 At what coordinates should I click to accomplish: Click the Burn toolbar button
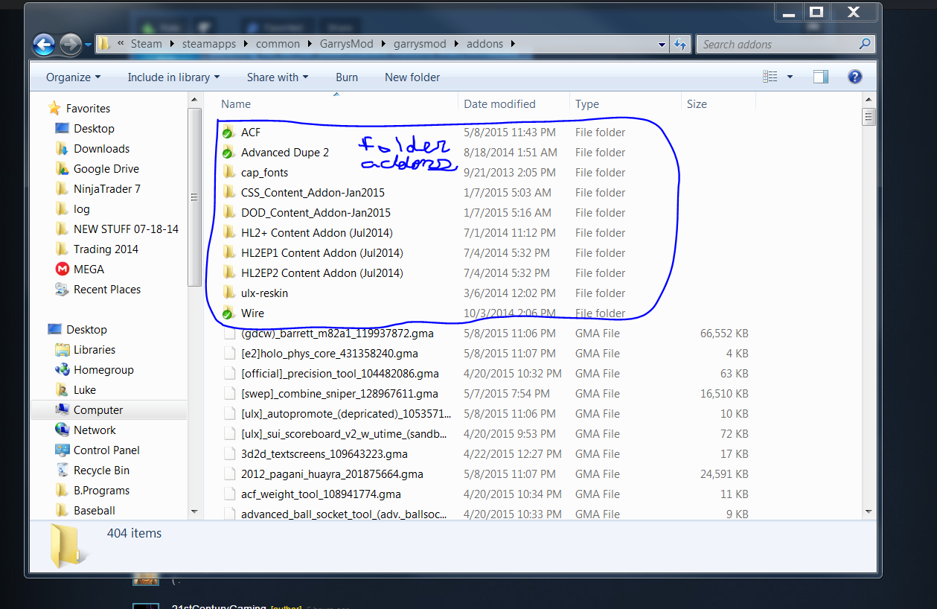coord(347,77)
